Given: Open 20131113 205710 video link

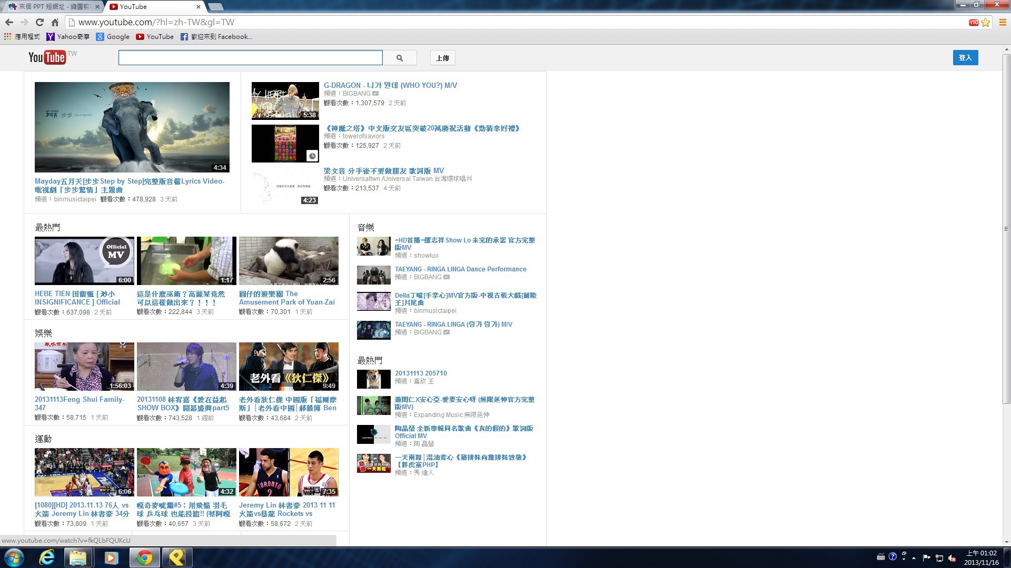Looking at the screenshot, I should click(x=421, y=373).
